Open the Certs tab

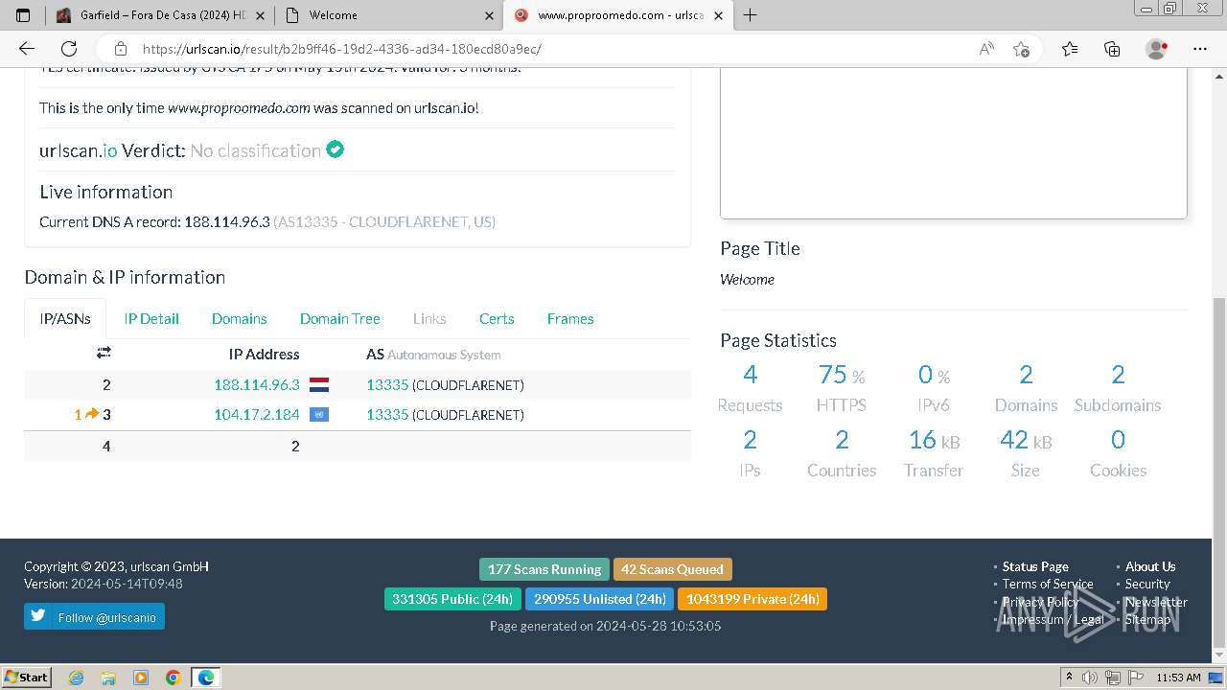(x=497, y=319)
